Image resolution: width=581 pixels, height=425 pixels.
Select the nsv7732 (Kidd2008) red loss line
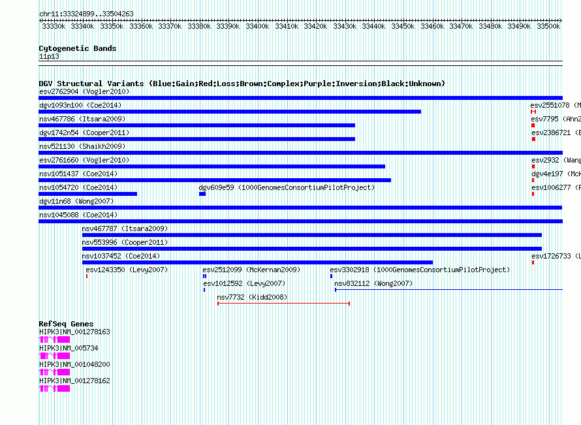pyautogui.click(x=284, y=304)
